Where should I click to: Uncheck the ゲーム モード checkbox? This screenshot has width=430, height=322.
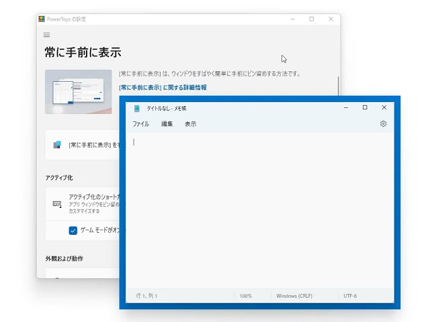coord(73,230)
